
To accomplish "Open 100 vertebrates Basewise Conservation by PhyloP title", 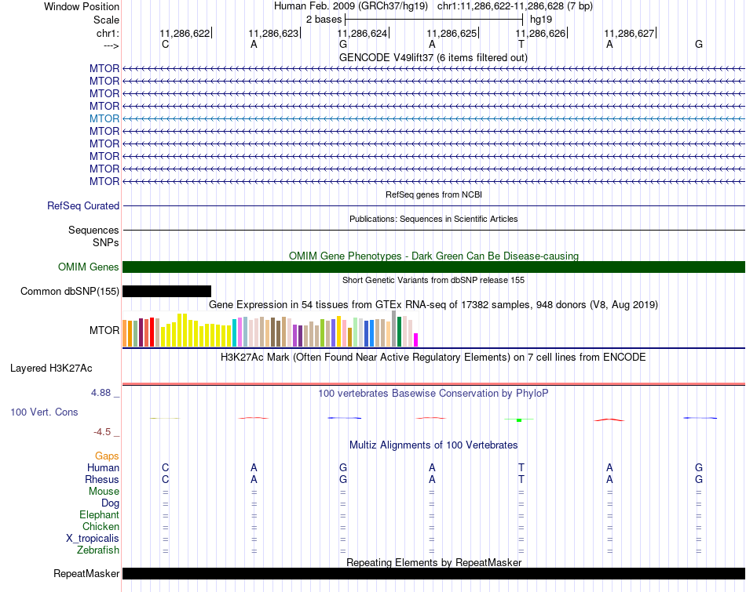I will (433, 393).
